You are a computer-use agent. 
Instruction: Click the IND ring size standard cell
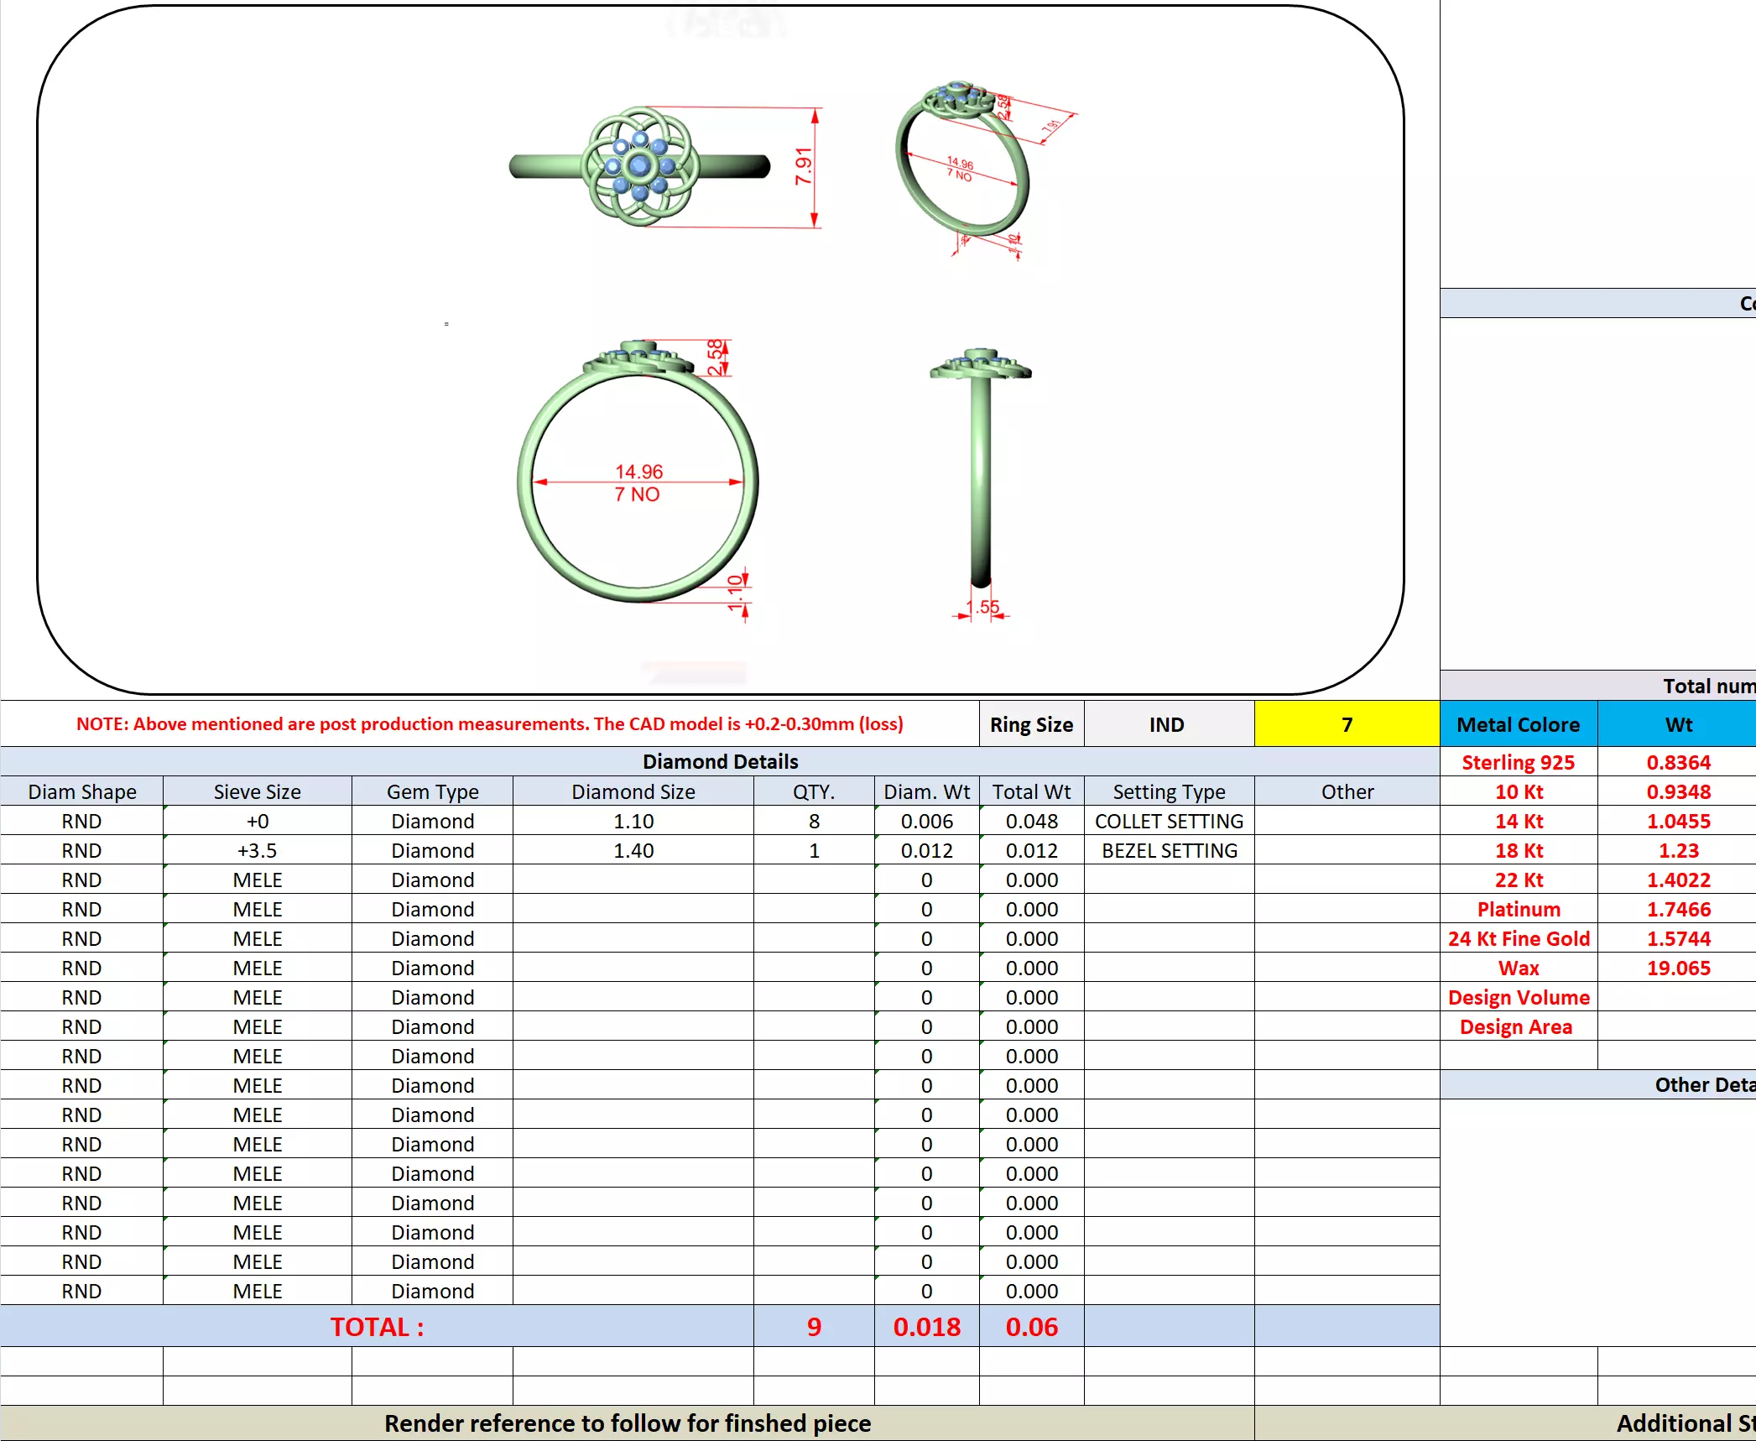click(x=1166, y=724)
